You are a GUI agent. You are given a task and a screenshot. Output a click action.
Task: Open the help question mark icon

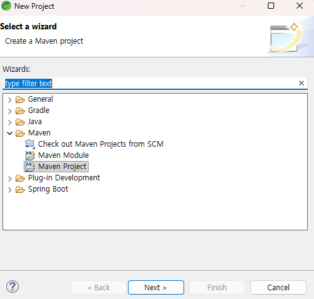coord(12,287)
